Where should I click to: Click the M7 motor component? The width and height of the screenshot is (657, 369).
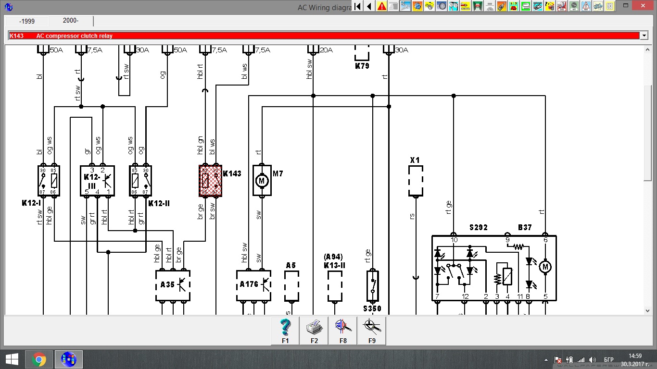point(262,181)
